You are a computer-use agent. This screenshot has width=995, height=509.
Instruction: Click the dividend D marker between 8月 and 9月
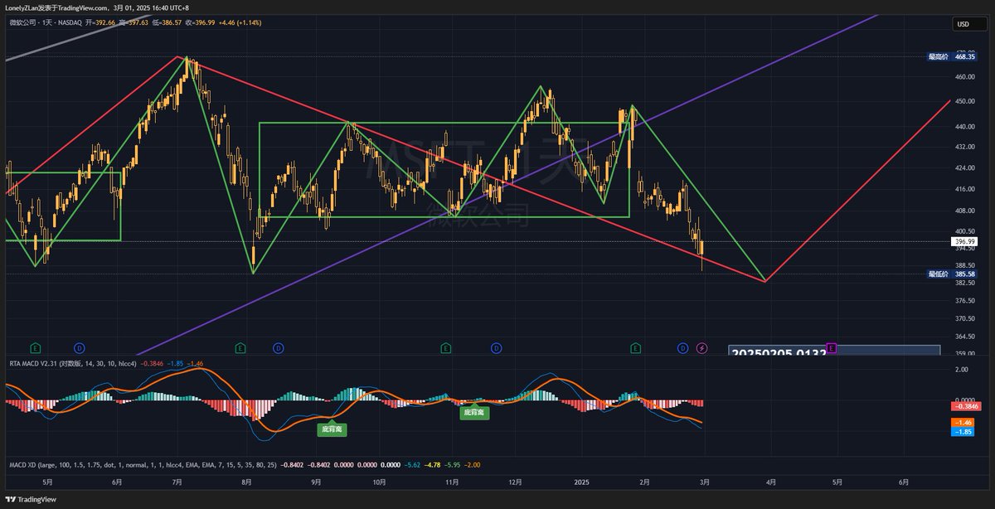click(279, 347)
